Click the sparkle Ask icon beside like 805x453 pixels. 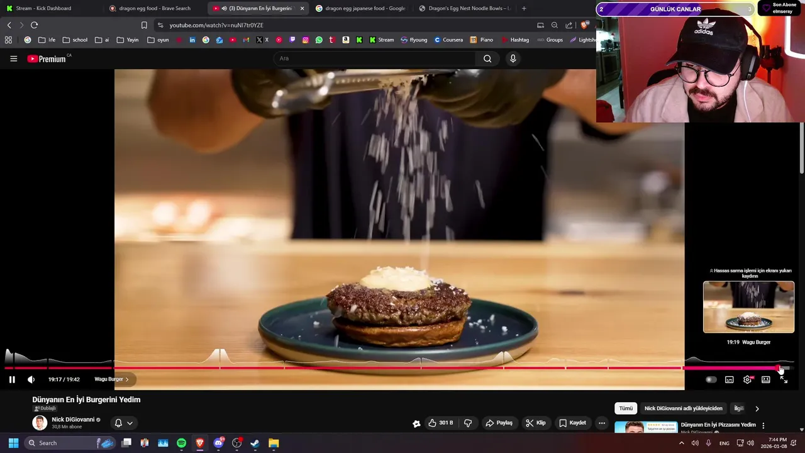(x=416, y=423)
